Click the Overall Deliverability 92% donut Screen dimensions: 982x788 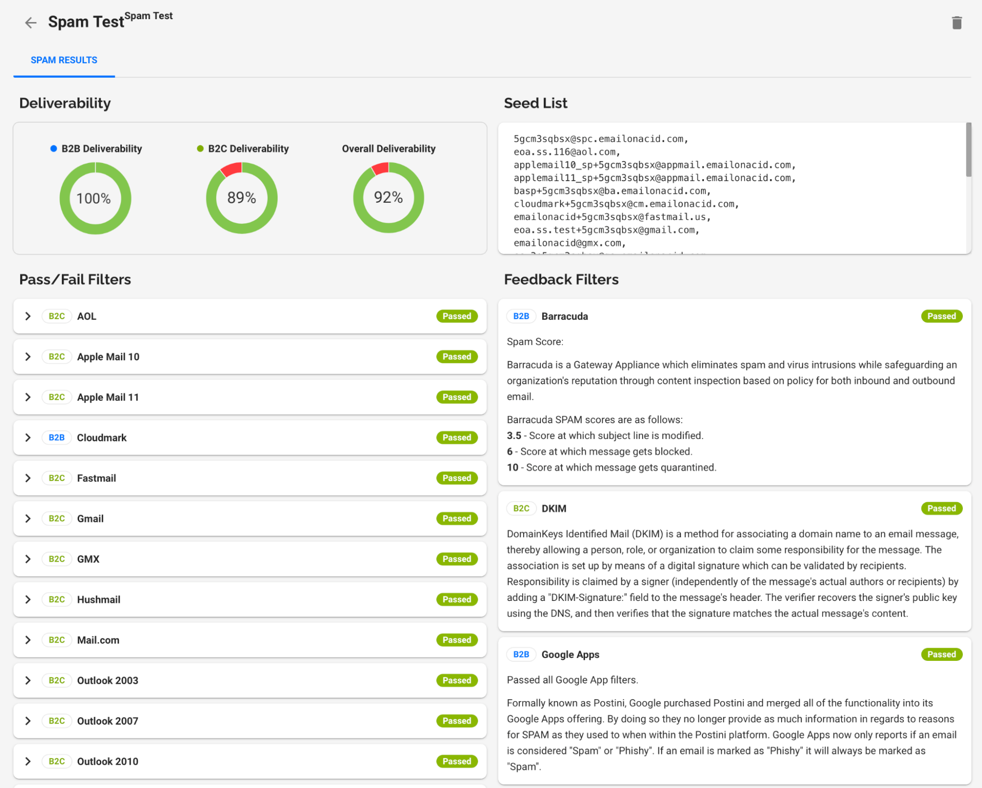click(388, 198)
